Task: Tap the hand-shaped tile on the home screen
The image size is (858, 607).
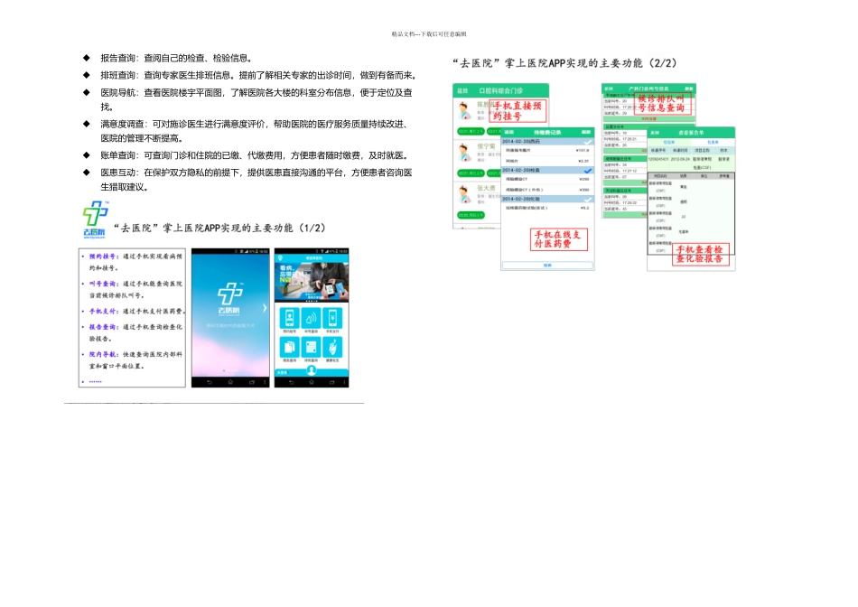Action: click(332, 347)
